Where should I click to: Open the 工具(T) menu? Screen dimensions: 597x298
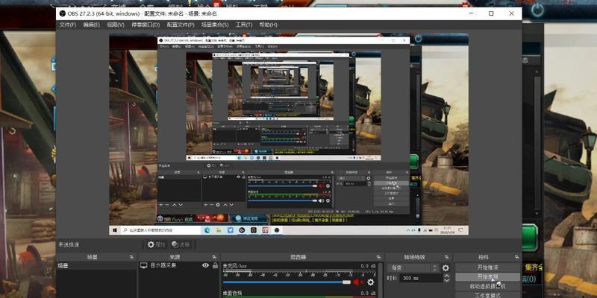point(244,25)
